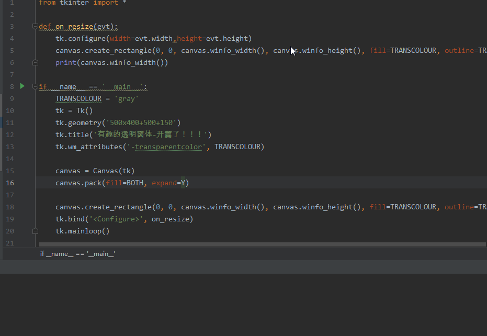Click the fold end marker beside tk.mainloop()
This screenshot has width=487, height=336.
35,231
